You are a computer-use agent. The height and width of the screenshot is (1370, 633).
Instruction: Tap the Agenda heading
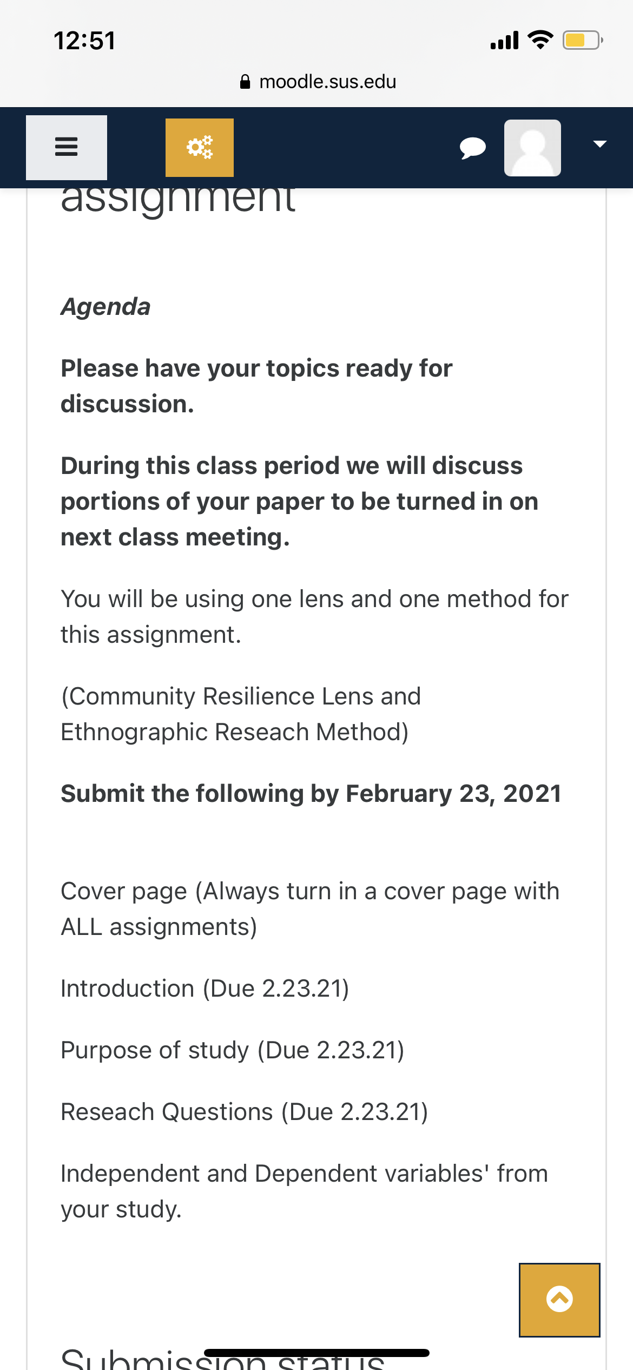(105, 307)
